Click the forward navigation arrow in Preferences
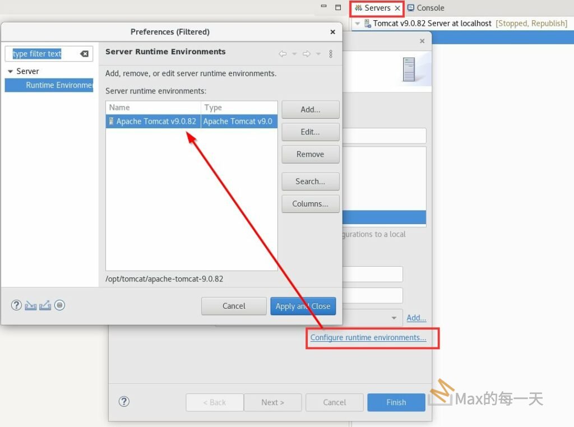This screenshot has height=427, width=574. pyautogui.click(x=306, y=54)
